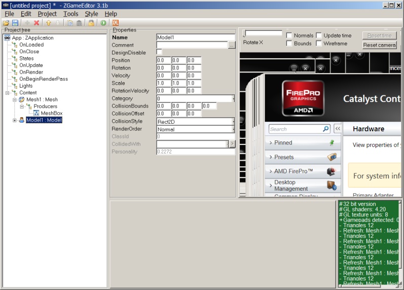404x290 pixels.
Task: Click the App ZApplication icon in the tree
Action: click(x=7, y=38)
